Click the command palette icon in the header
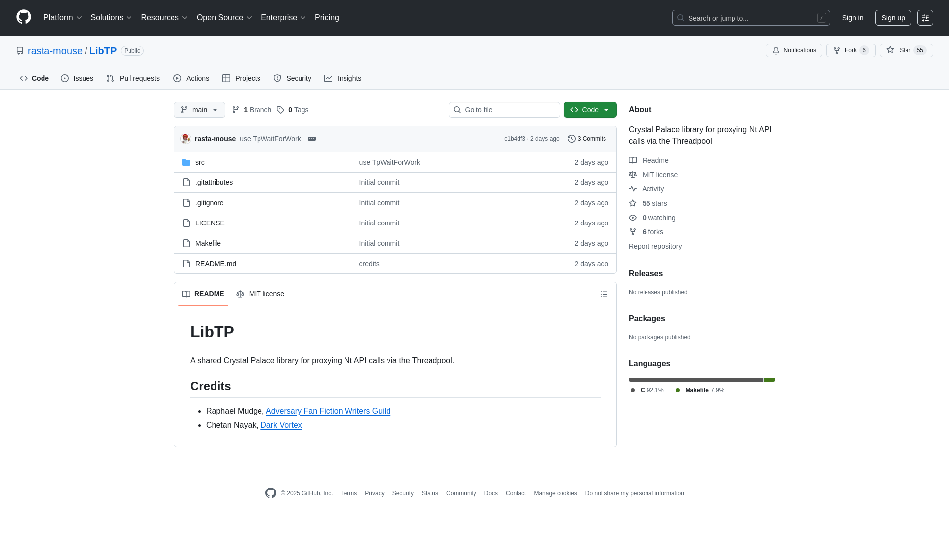Viewport: 949px width, 534px height. tap(925, 18)
